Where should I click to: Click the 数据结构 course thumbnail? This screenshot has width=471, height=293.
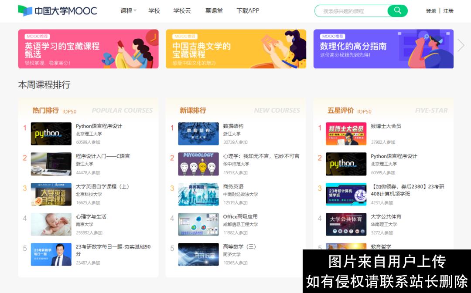click(x=198, y=133)
